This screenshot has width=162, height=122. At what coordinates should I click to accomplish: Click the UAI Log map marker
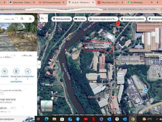152,100
